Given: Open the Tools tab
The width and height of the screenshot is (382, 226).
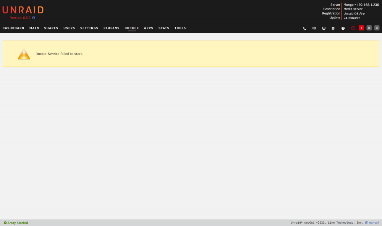Looking at the screenshot, I should [x=180, y=28].
